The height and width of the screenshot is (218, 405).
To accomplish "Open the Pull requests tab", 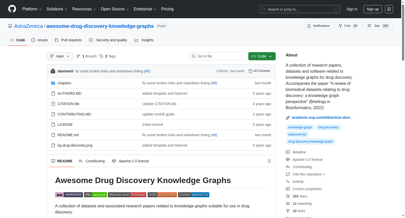I will pyautogui.click(x=68, y=40).
